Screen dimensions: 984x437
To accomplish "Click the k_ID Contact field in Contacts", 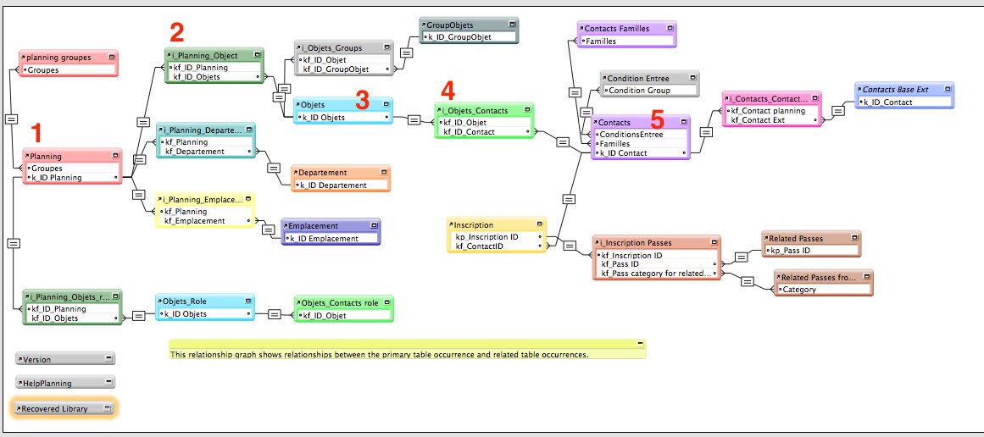I will click(x=641, y=153).
